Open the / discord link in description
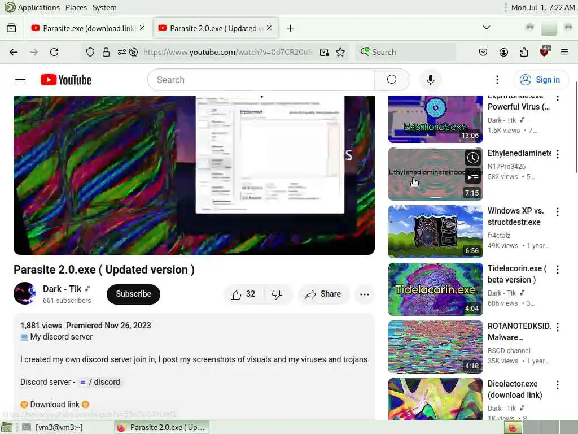This screenshot has height=434, width=578. pyautogui.click(x=100, y=383)
